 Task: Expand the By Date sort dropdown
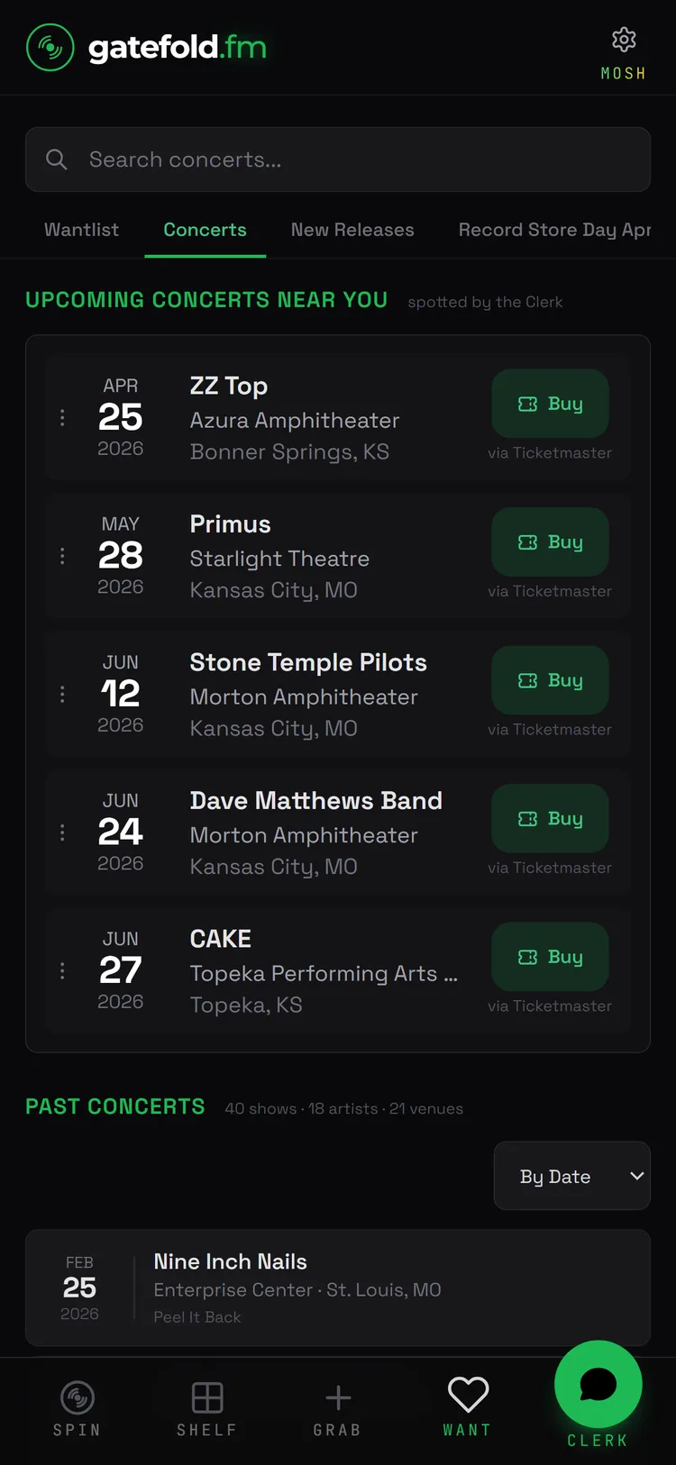[x=571, y=1176]
